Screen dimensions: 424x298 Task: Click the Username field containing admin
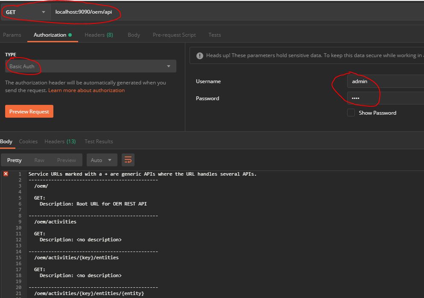[x=384, y=81]
